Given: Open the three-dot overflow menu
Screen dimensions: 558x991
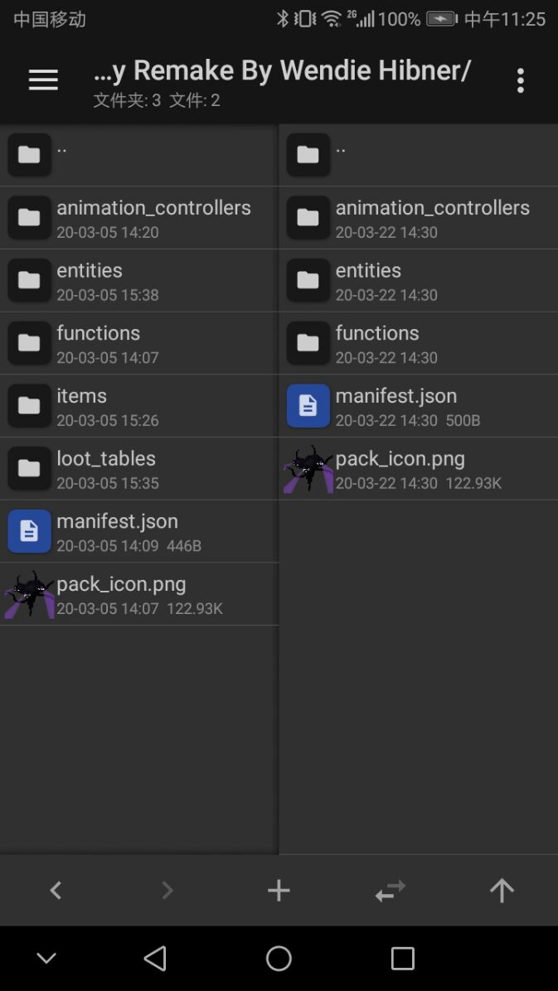Looking at the screenshot, I should [520, 80].
